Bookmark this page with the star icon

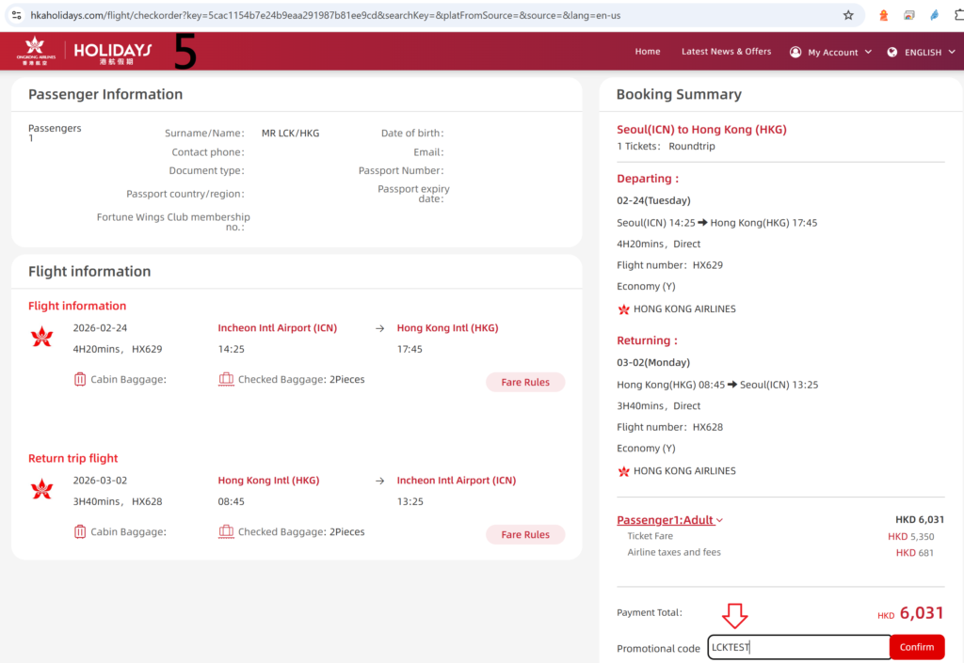tap(848, 15)
